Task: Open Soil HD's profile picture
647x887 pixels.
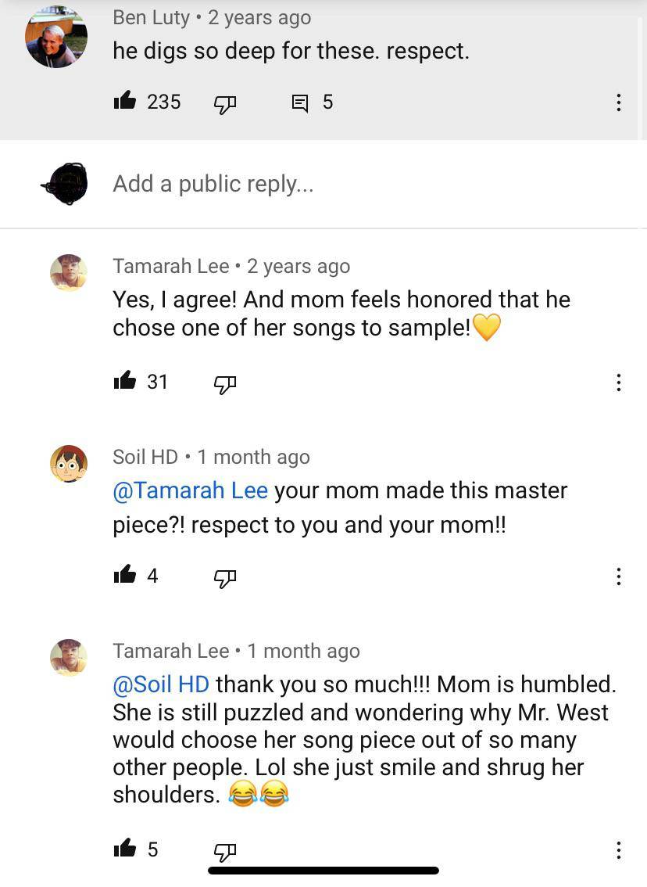Action: [x=69, y=465]
